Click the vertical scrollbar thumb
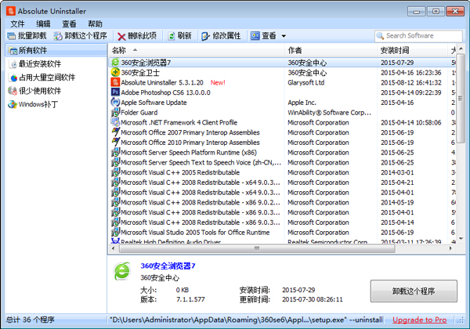 [x=461, y=98]
